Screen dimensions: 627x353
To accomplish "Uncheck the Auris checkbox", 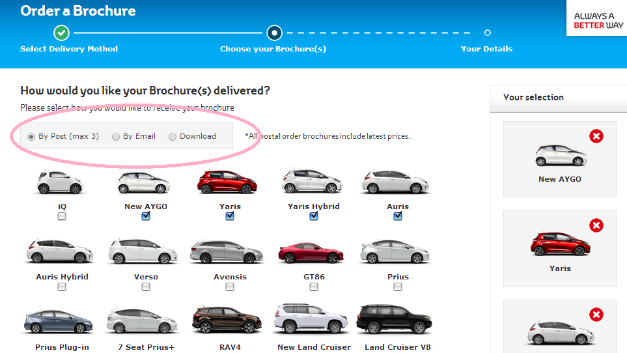I will tap(398, 216).
